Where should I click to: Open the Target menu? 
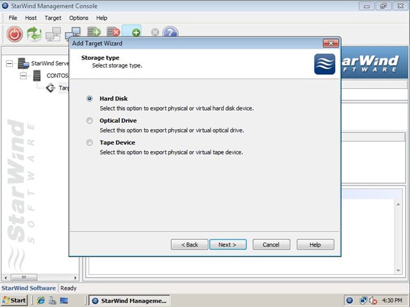pyautogui.click(x=53, y=18)
